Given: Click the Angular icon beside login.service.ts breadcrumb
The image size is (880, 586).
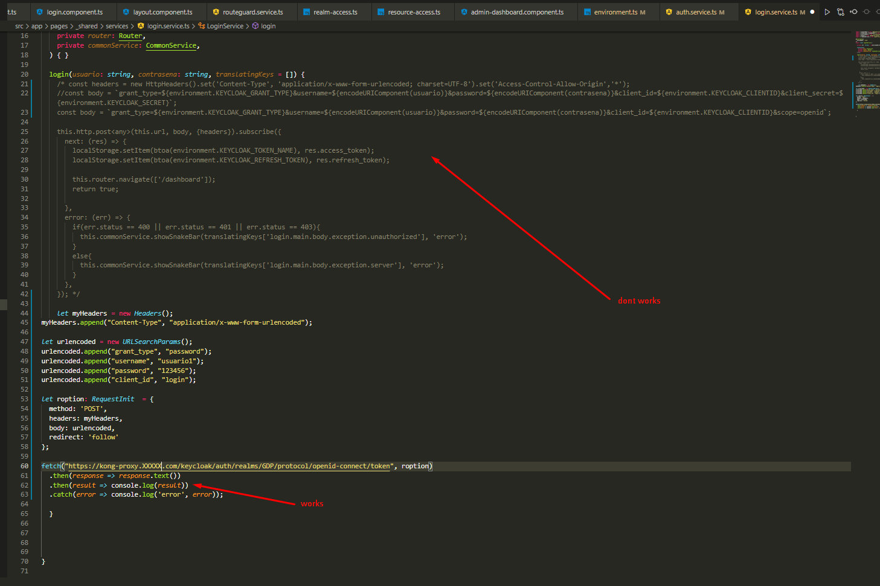Looking at the screenshot, I should 140,26.
